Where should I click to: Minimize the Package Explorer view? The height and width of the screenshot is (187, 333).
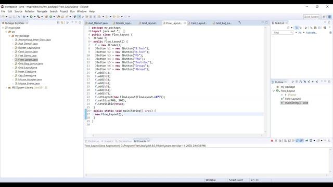pyautogui.click(x=76, y=22)
